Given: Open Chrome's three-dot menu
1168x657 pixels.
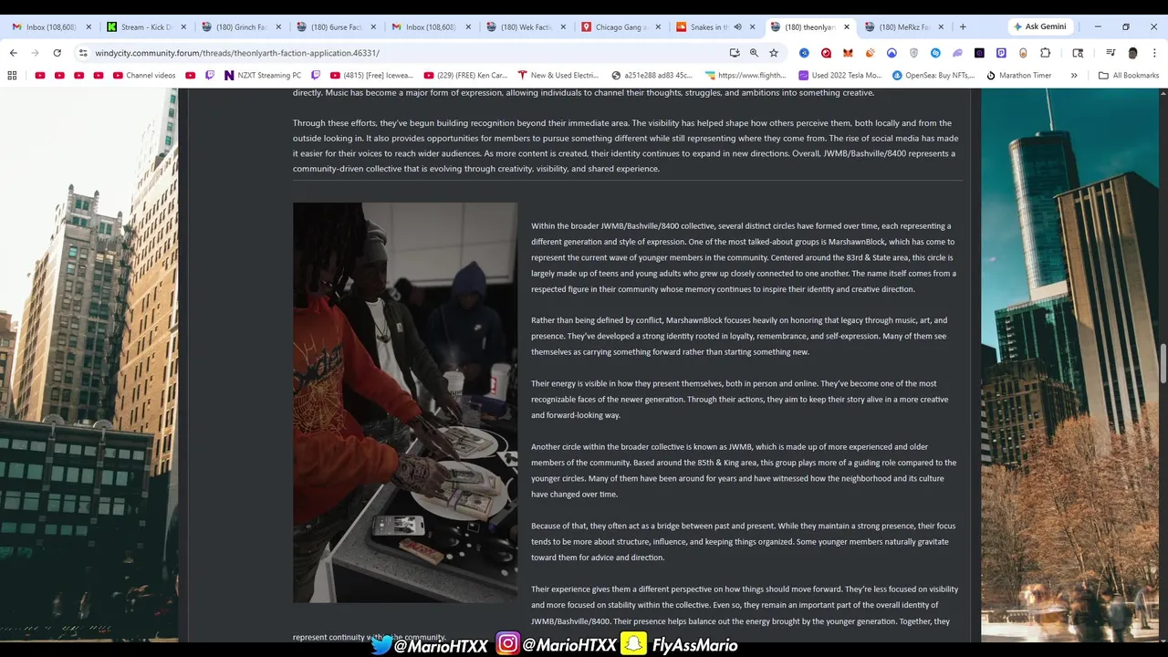Looking at the screenshot, I should coord(1154,53).
